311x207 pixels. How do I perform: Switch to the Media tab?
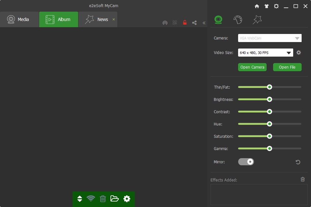19,19
